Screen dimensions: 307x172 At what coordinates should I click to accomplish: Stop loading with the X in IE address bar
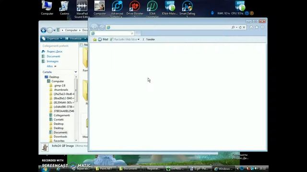pyautogui.click(x=244, y=27)
